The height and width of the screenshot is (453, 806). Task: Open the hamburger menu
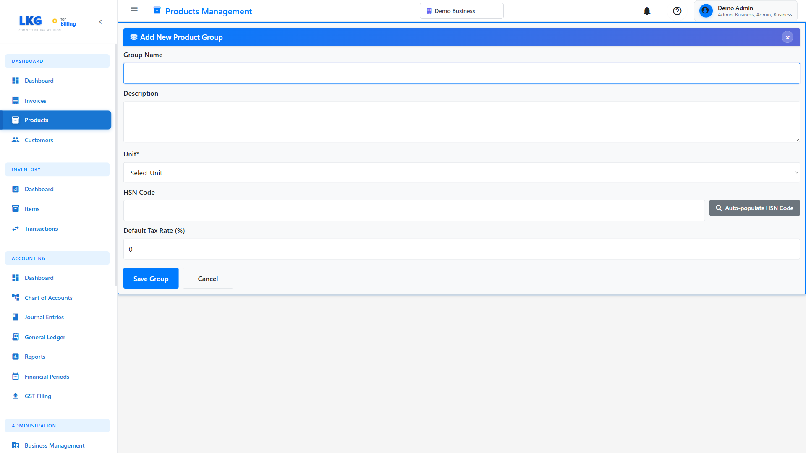point(134,9)
